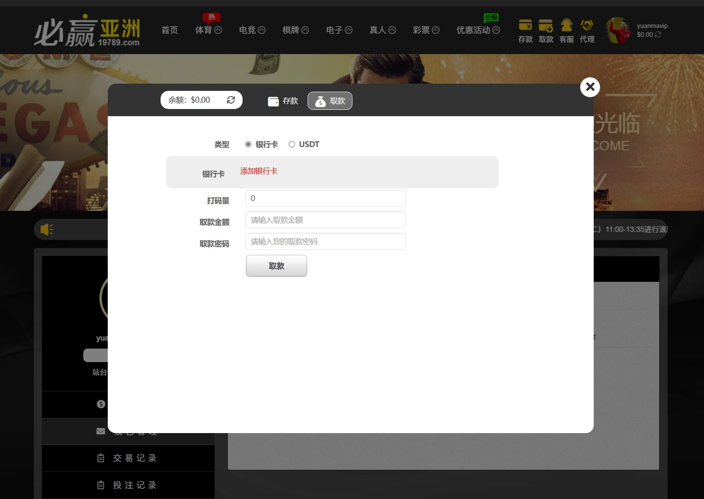The image size is (704, 499).
Task: Go to 首页 home page
Action: click(x=169, y=30)
